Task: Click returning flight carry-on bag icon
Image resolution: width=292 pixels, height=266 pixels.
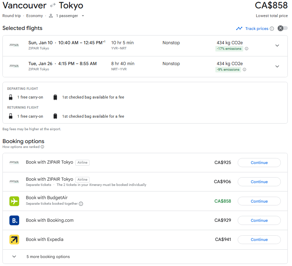Action: pyautogui.click(x=10, y=116)
